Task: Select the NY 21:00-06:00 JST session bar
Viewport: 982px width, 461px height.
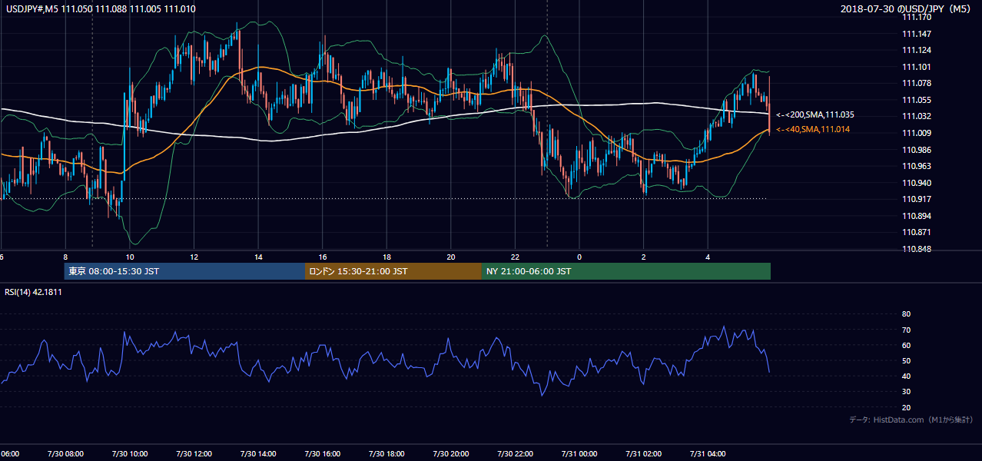Action: click(x=626, y=271)
